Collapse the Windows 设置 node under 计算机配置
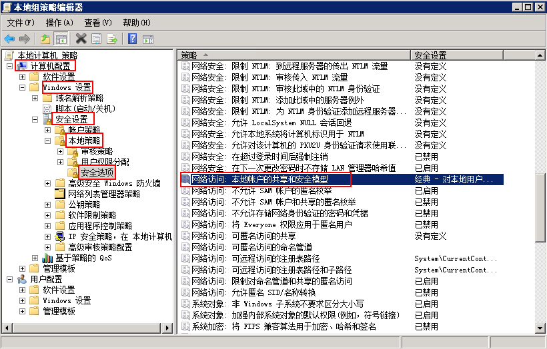 pos(22,87)
